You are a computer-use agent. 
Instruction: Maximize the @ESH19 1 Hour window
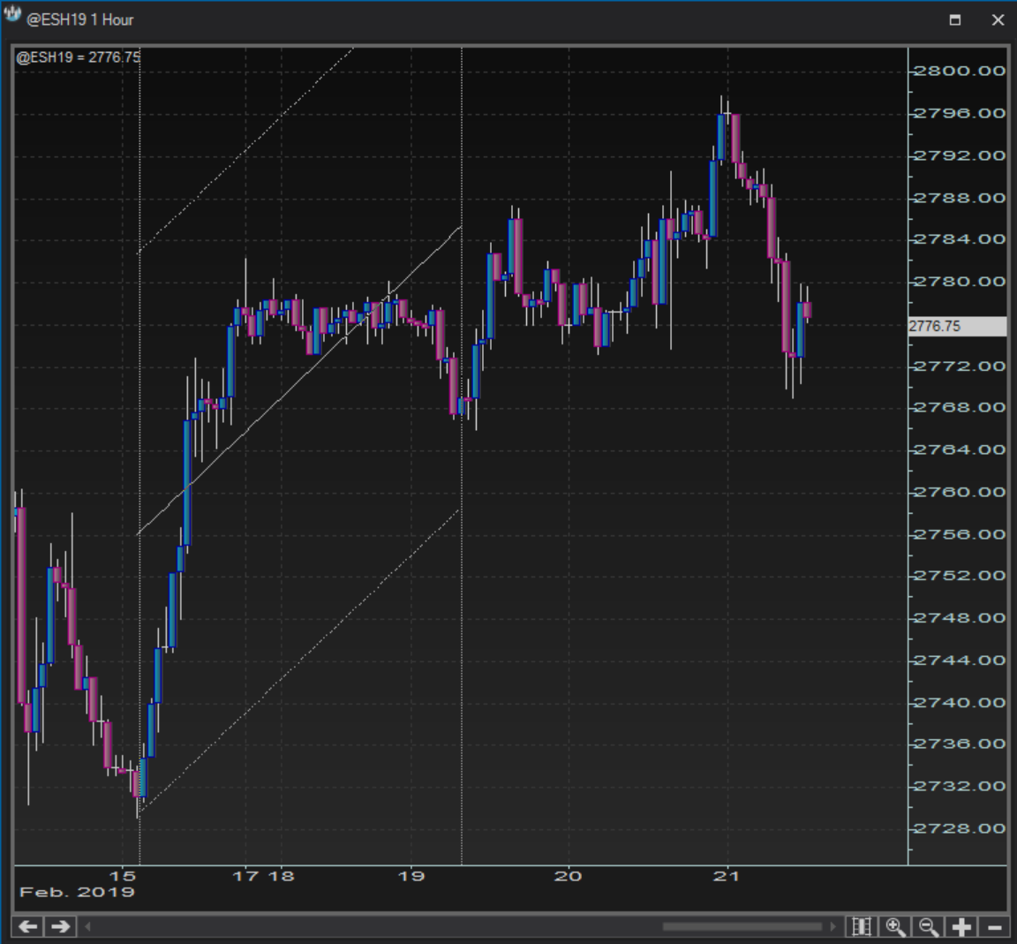pyautogui.click(x=954, y=20)
